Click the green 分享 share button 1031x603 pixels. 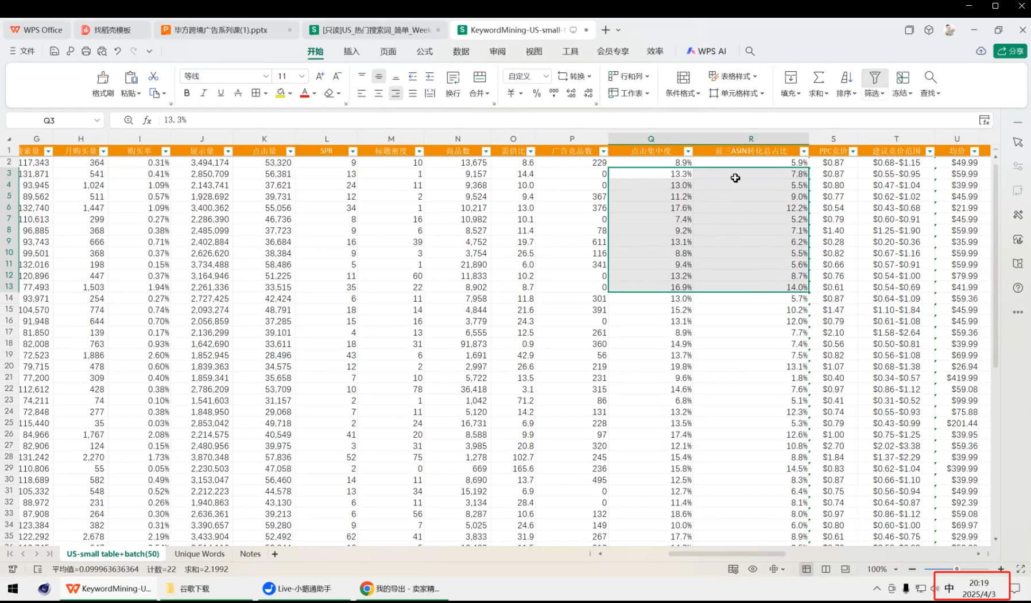[x=1010, y=51]
